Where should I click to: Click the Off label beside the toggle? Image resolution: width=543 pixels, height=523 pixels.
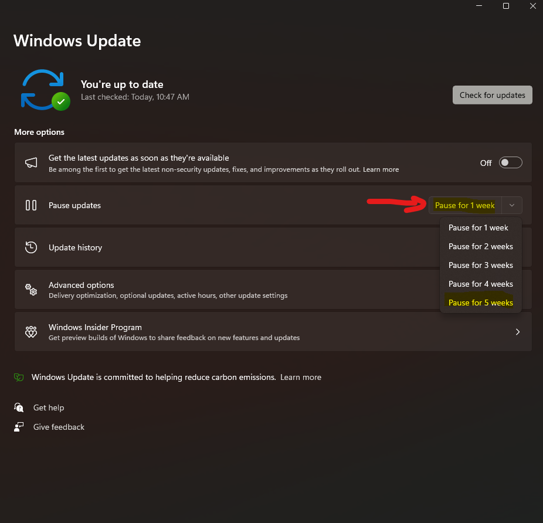point(486,163)
